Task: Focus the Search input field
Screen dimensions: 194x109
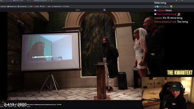Action: (x=89, y=10)
